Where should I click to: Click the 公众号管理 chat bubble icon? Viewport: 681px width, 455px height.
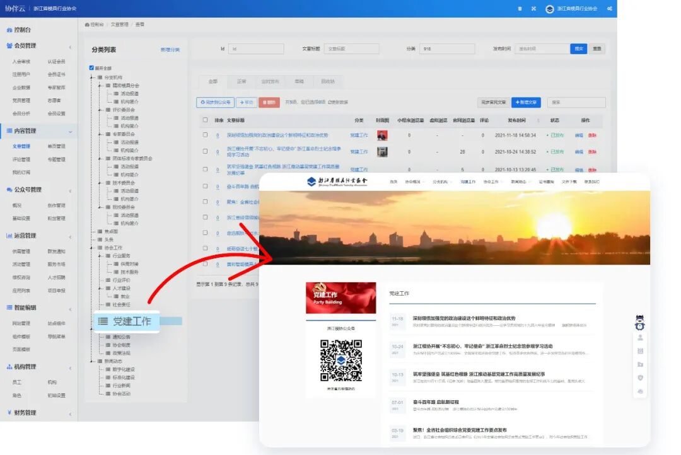pos(9,190)
